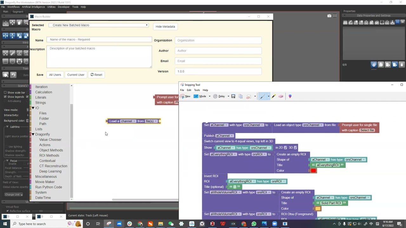406x228 pixels.
Task: Open the Selected Macro dropdown
Action: point(99,25)
